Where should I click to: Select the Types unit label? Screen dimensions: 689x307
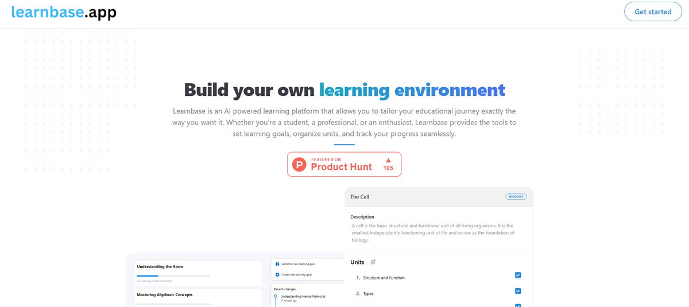point(368,294)
